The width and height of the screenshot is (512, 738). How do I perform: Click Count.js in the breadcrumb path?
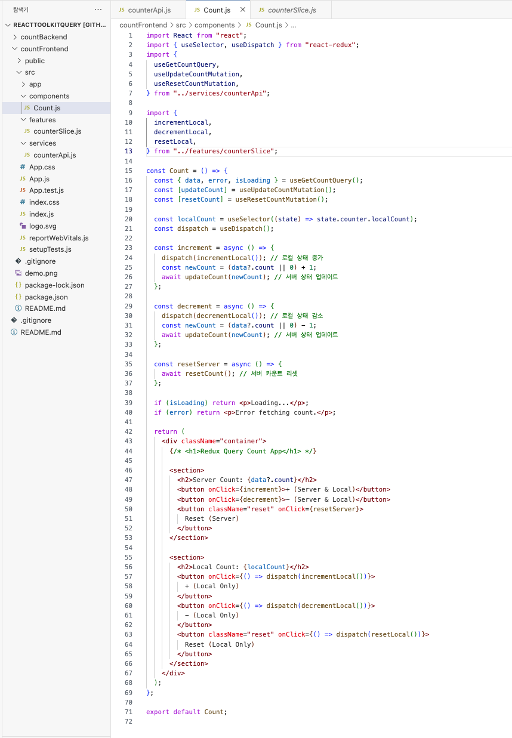(x=269, y=25)
